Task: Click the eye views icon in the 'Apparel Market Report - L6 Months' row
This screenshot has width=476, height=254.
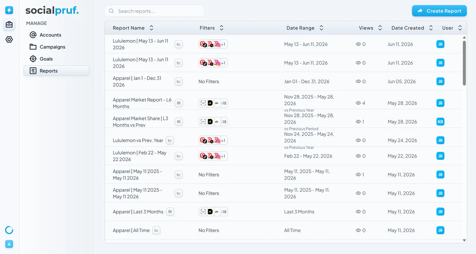Action: (358, 103)
